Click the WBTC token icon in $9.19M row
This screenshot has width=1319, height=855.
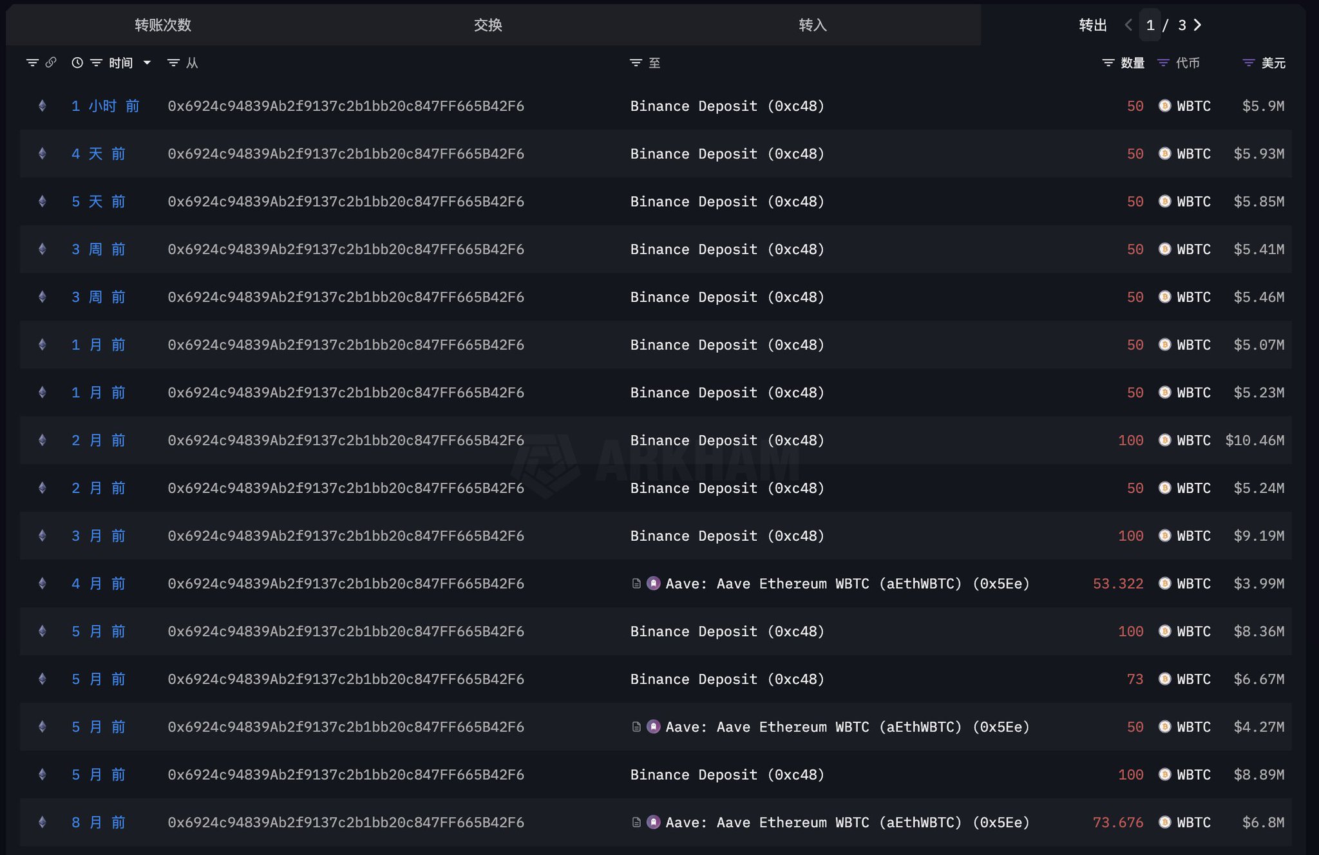pyautogui.click(x=1164, y=536)
